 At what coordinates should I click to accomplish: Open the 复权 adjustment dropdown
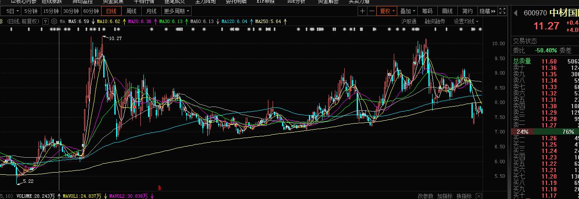click(x=387, y=11)
